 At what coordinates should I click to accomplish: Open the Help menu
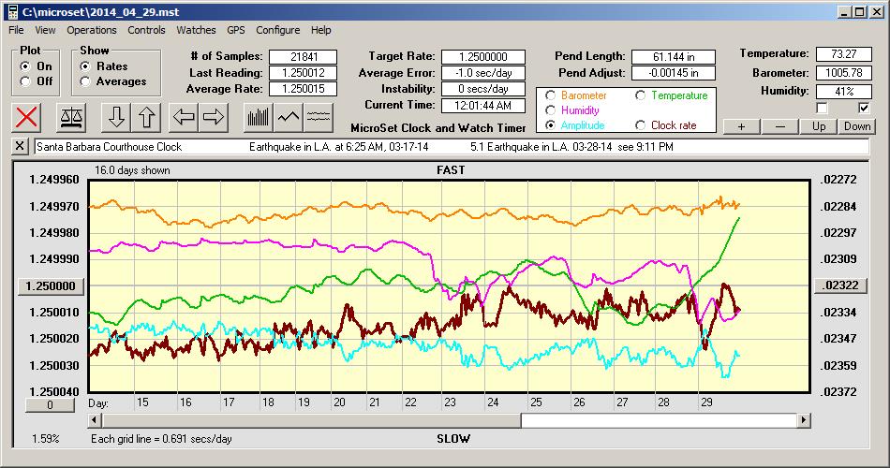320,30
